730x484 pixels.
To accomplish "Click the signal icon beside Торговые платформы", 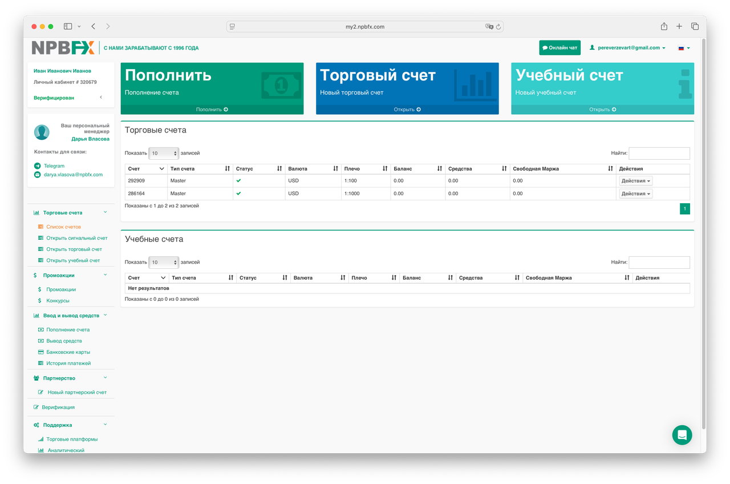I will click(40, 439).
